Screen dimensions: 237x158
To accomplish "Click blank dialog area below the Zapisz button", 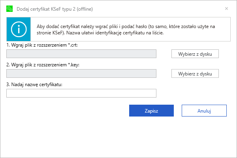I will (151, 134).
